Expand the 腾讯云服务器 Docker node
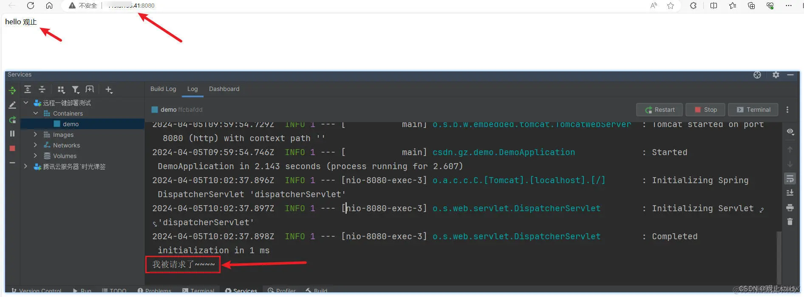The width and height of the screenshot is (804, 297). coord(25,166)
